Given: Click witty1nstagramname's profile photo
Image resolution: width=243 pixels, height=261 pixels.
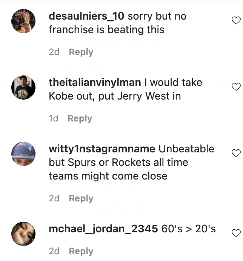Looking at the screenshot, I should (24, 154).
